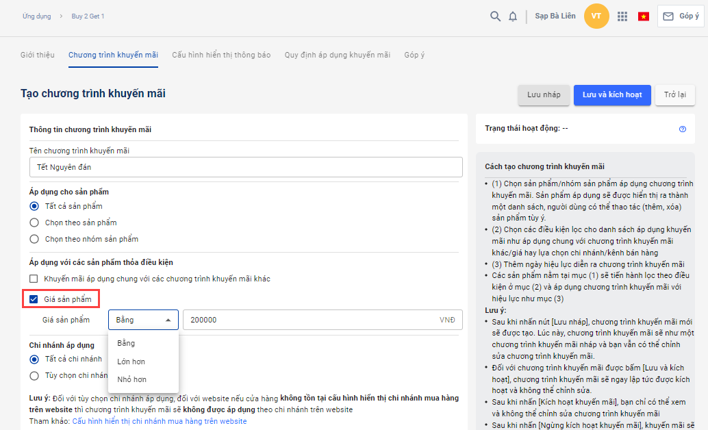
Task: Choose Nhỏ hơn from dropdown list
Action: tap(131, 379)
